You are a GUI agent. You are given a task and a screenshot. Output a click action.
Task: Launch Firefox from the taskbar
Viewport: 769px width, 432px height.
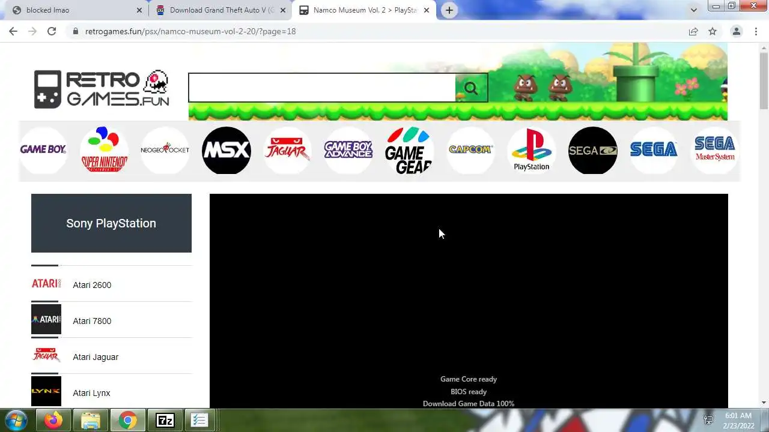click(x=53, y=421)
